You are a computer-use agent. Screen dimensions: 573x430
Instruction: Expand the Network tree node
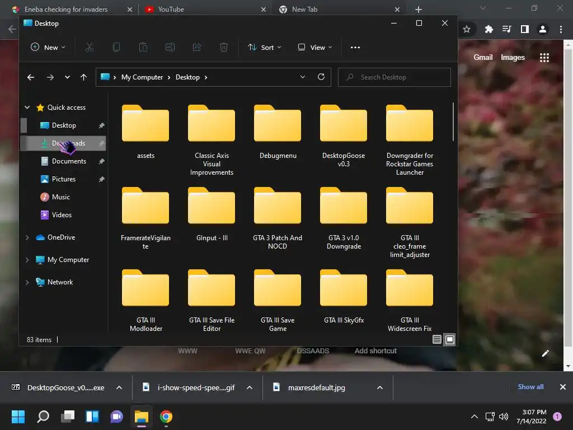click(27, 282)
